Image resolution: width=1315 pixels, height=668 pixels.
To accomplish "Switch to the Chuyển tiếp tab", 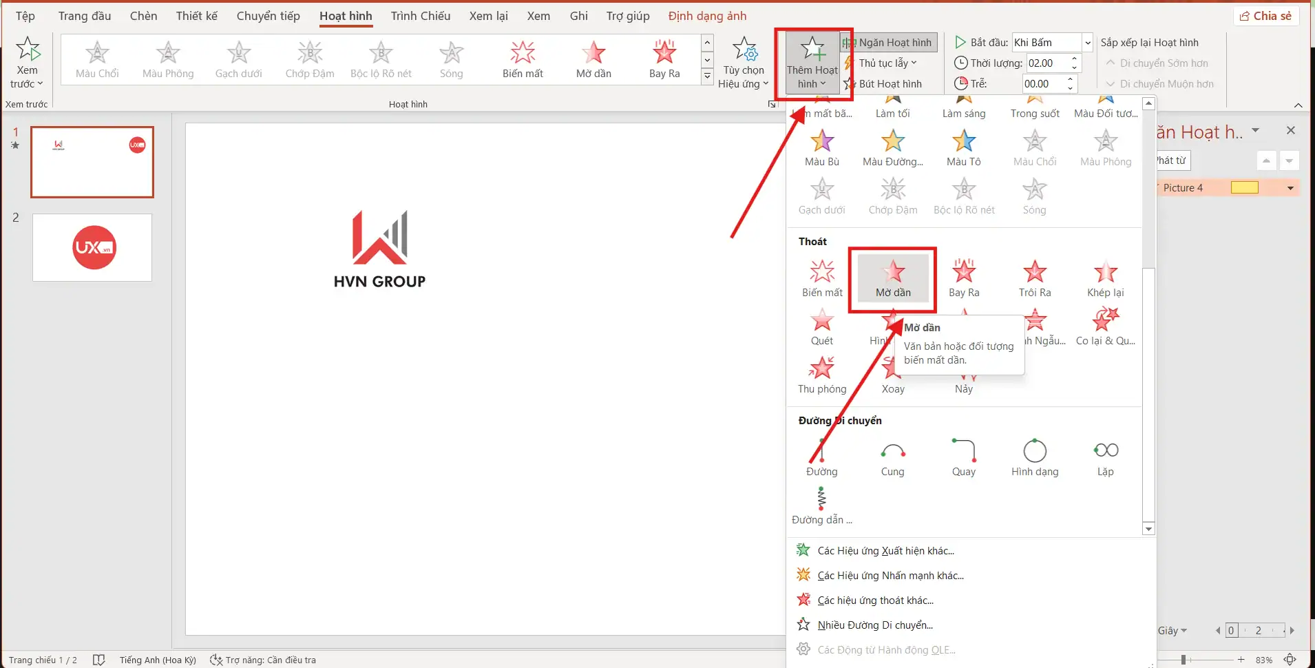I will tap(268, 16).
